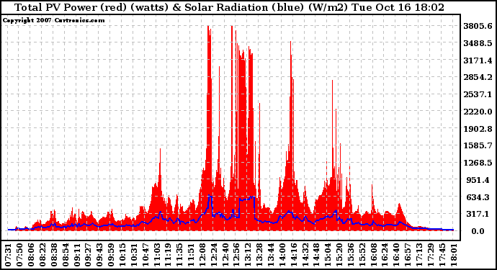
Task: Click the 10:31 time label
Action: point(133,255)
